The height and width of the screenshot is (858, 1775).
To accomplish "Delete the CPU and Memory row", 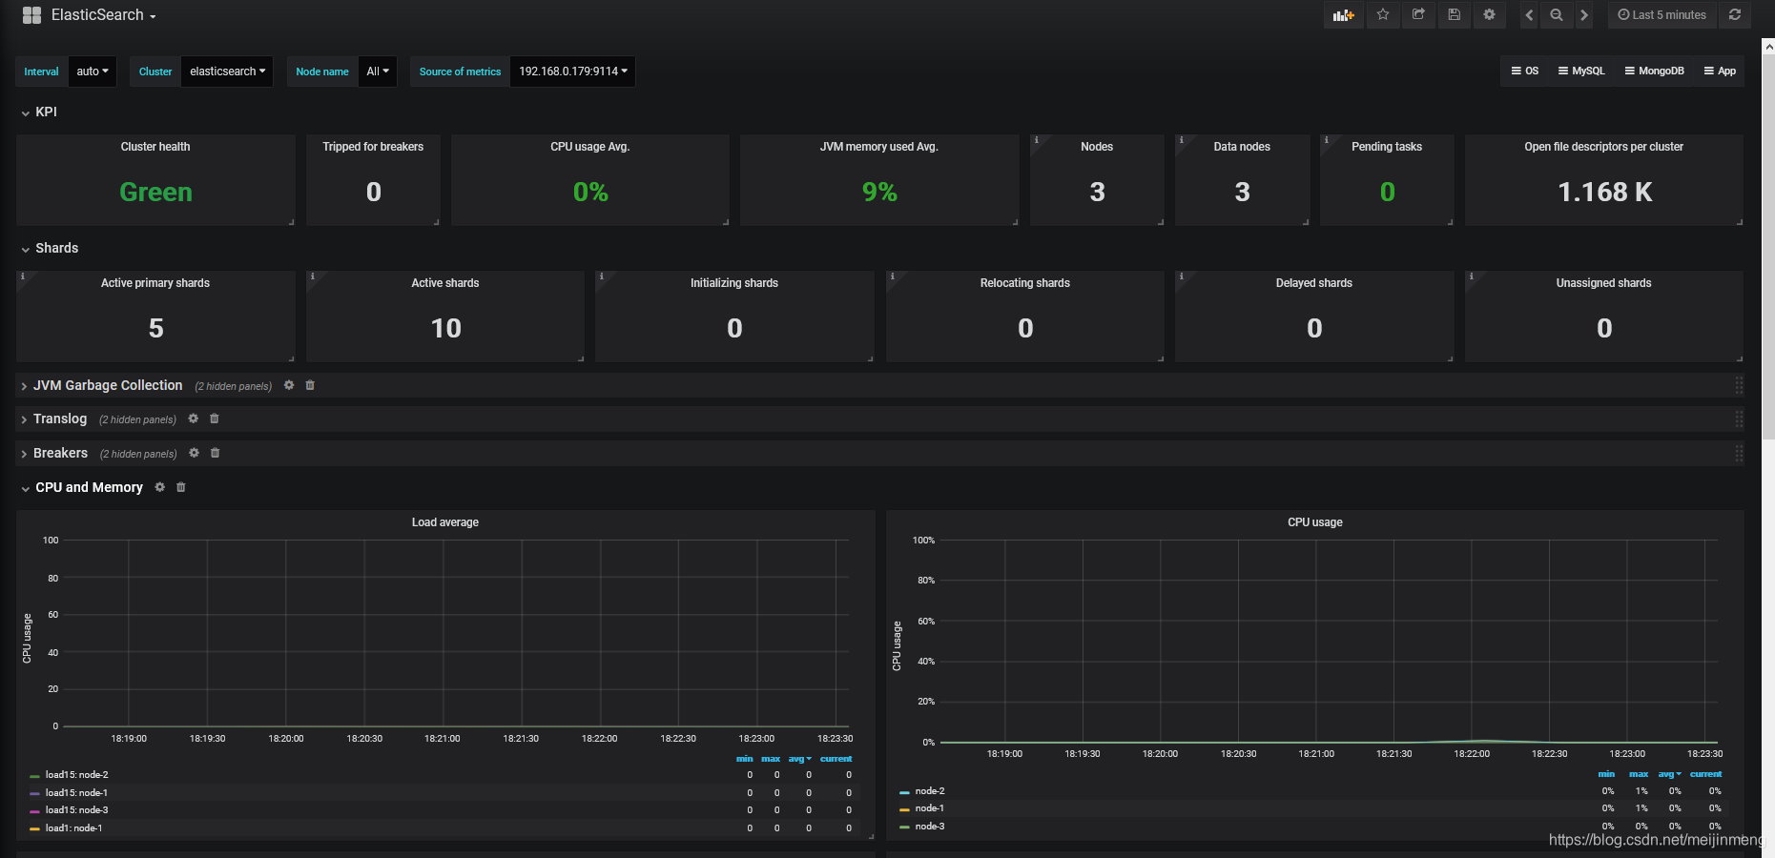I will 181,487.
